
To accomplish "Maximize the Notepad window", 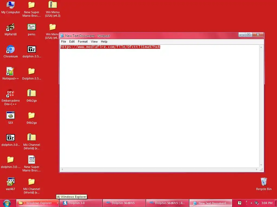I will [x=249, y=35].
